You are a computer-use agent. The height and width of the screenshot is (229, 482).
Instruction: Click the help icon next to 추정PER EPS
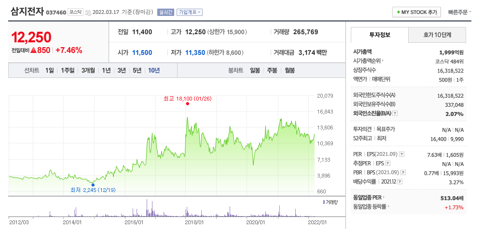tap(388, 164)
